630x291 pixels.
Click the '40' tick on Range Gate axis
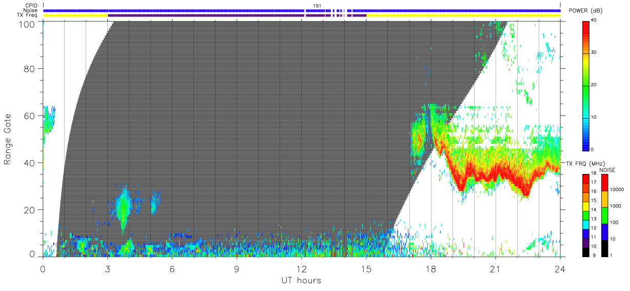pos(29,163)
